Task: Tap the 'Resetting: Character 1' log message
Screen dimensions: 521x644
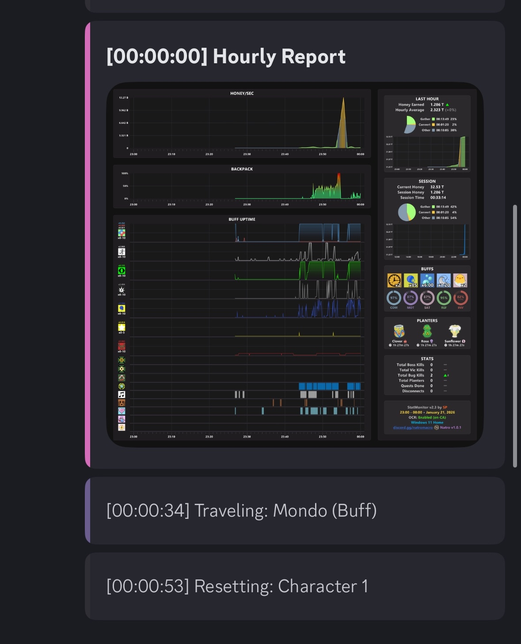Action: [x=295, y=586]
